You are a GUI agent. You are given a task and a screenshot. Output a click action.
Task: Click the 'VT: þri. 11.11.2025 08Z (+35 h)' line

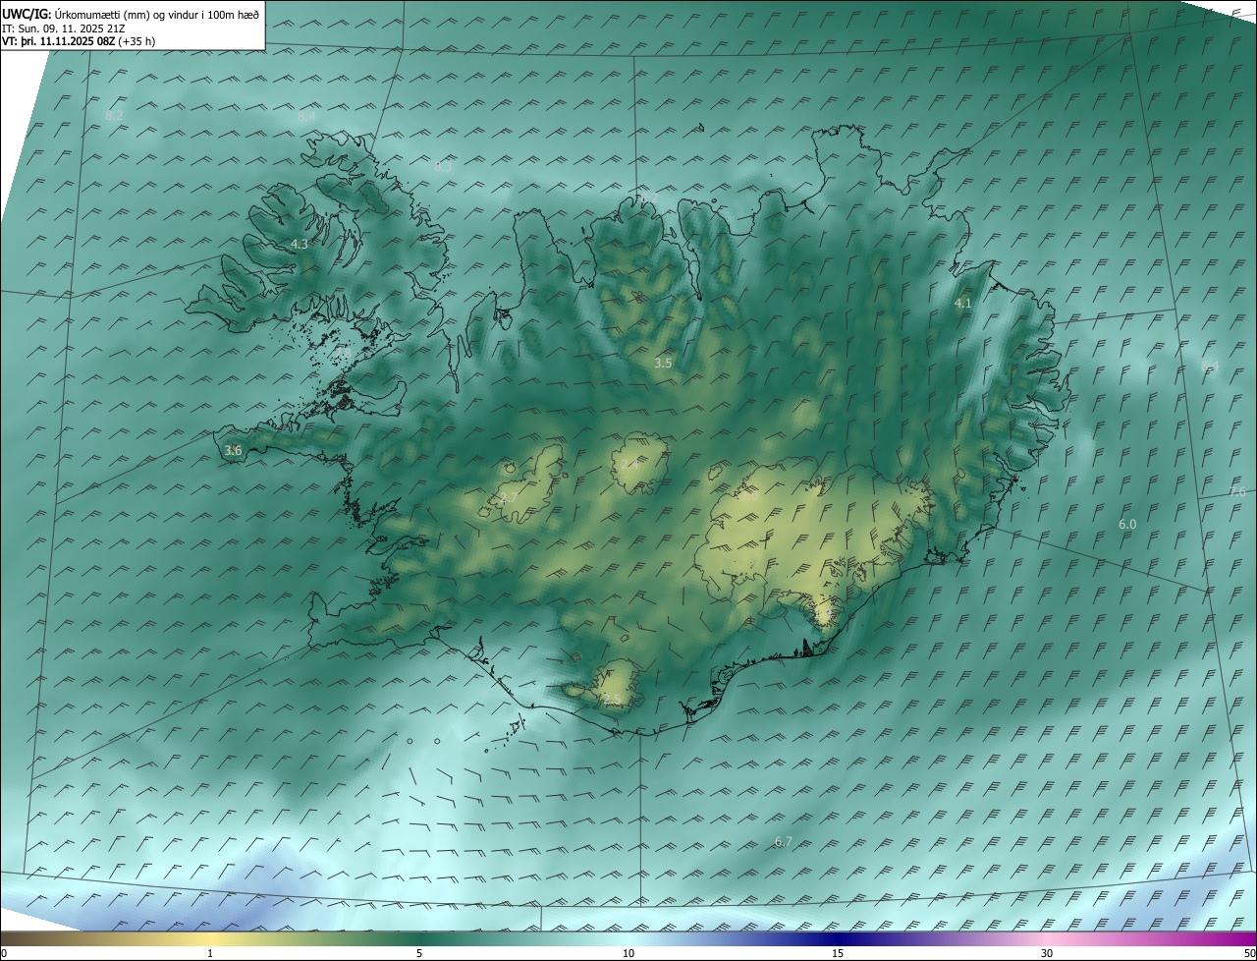(79, 41)
